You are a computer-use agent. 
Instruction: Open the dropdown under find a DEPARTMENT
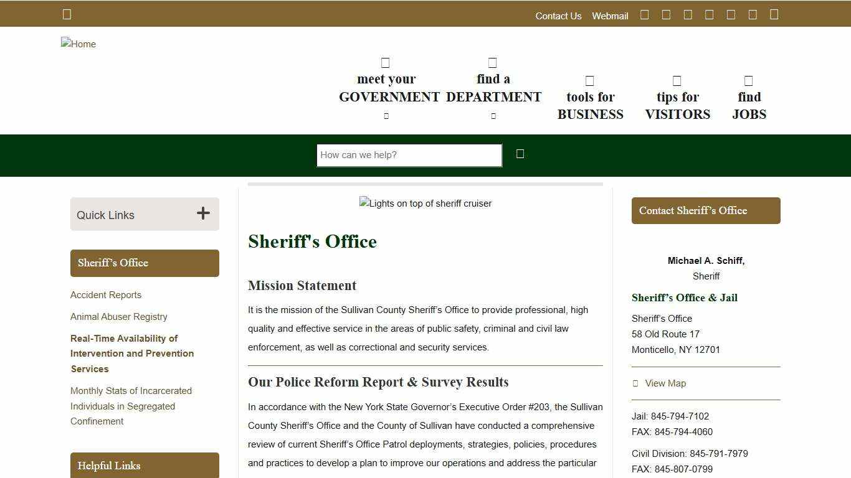click(x=493, y=115)
